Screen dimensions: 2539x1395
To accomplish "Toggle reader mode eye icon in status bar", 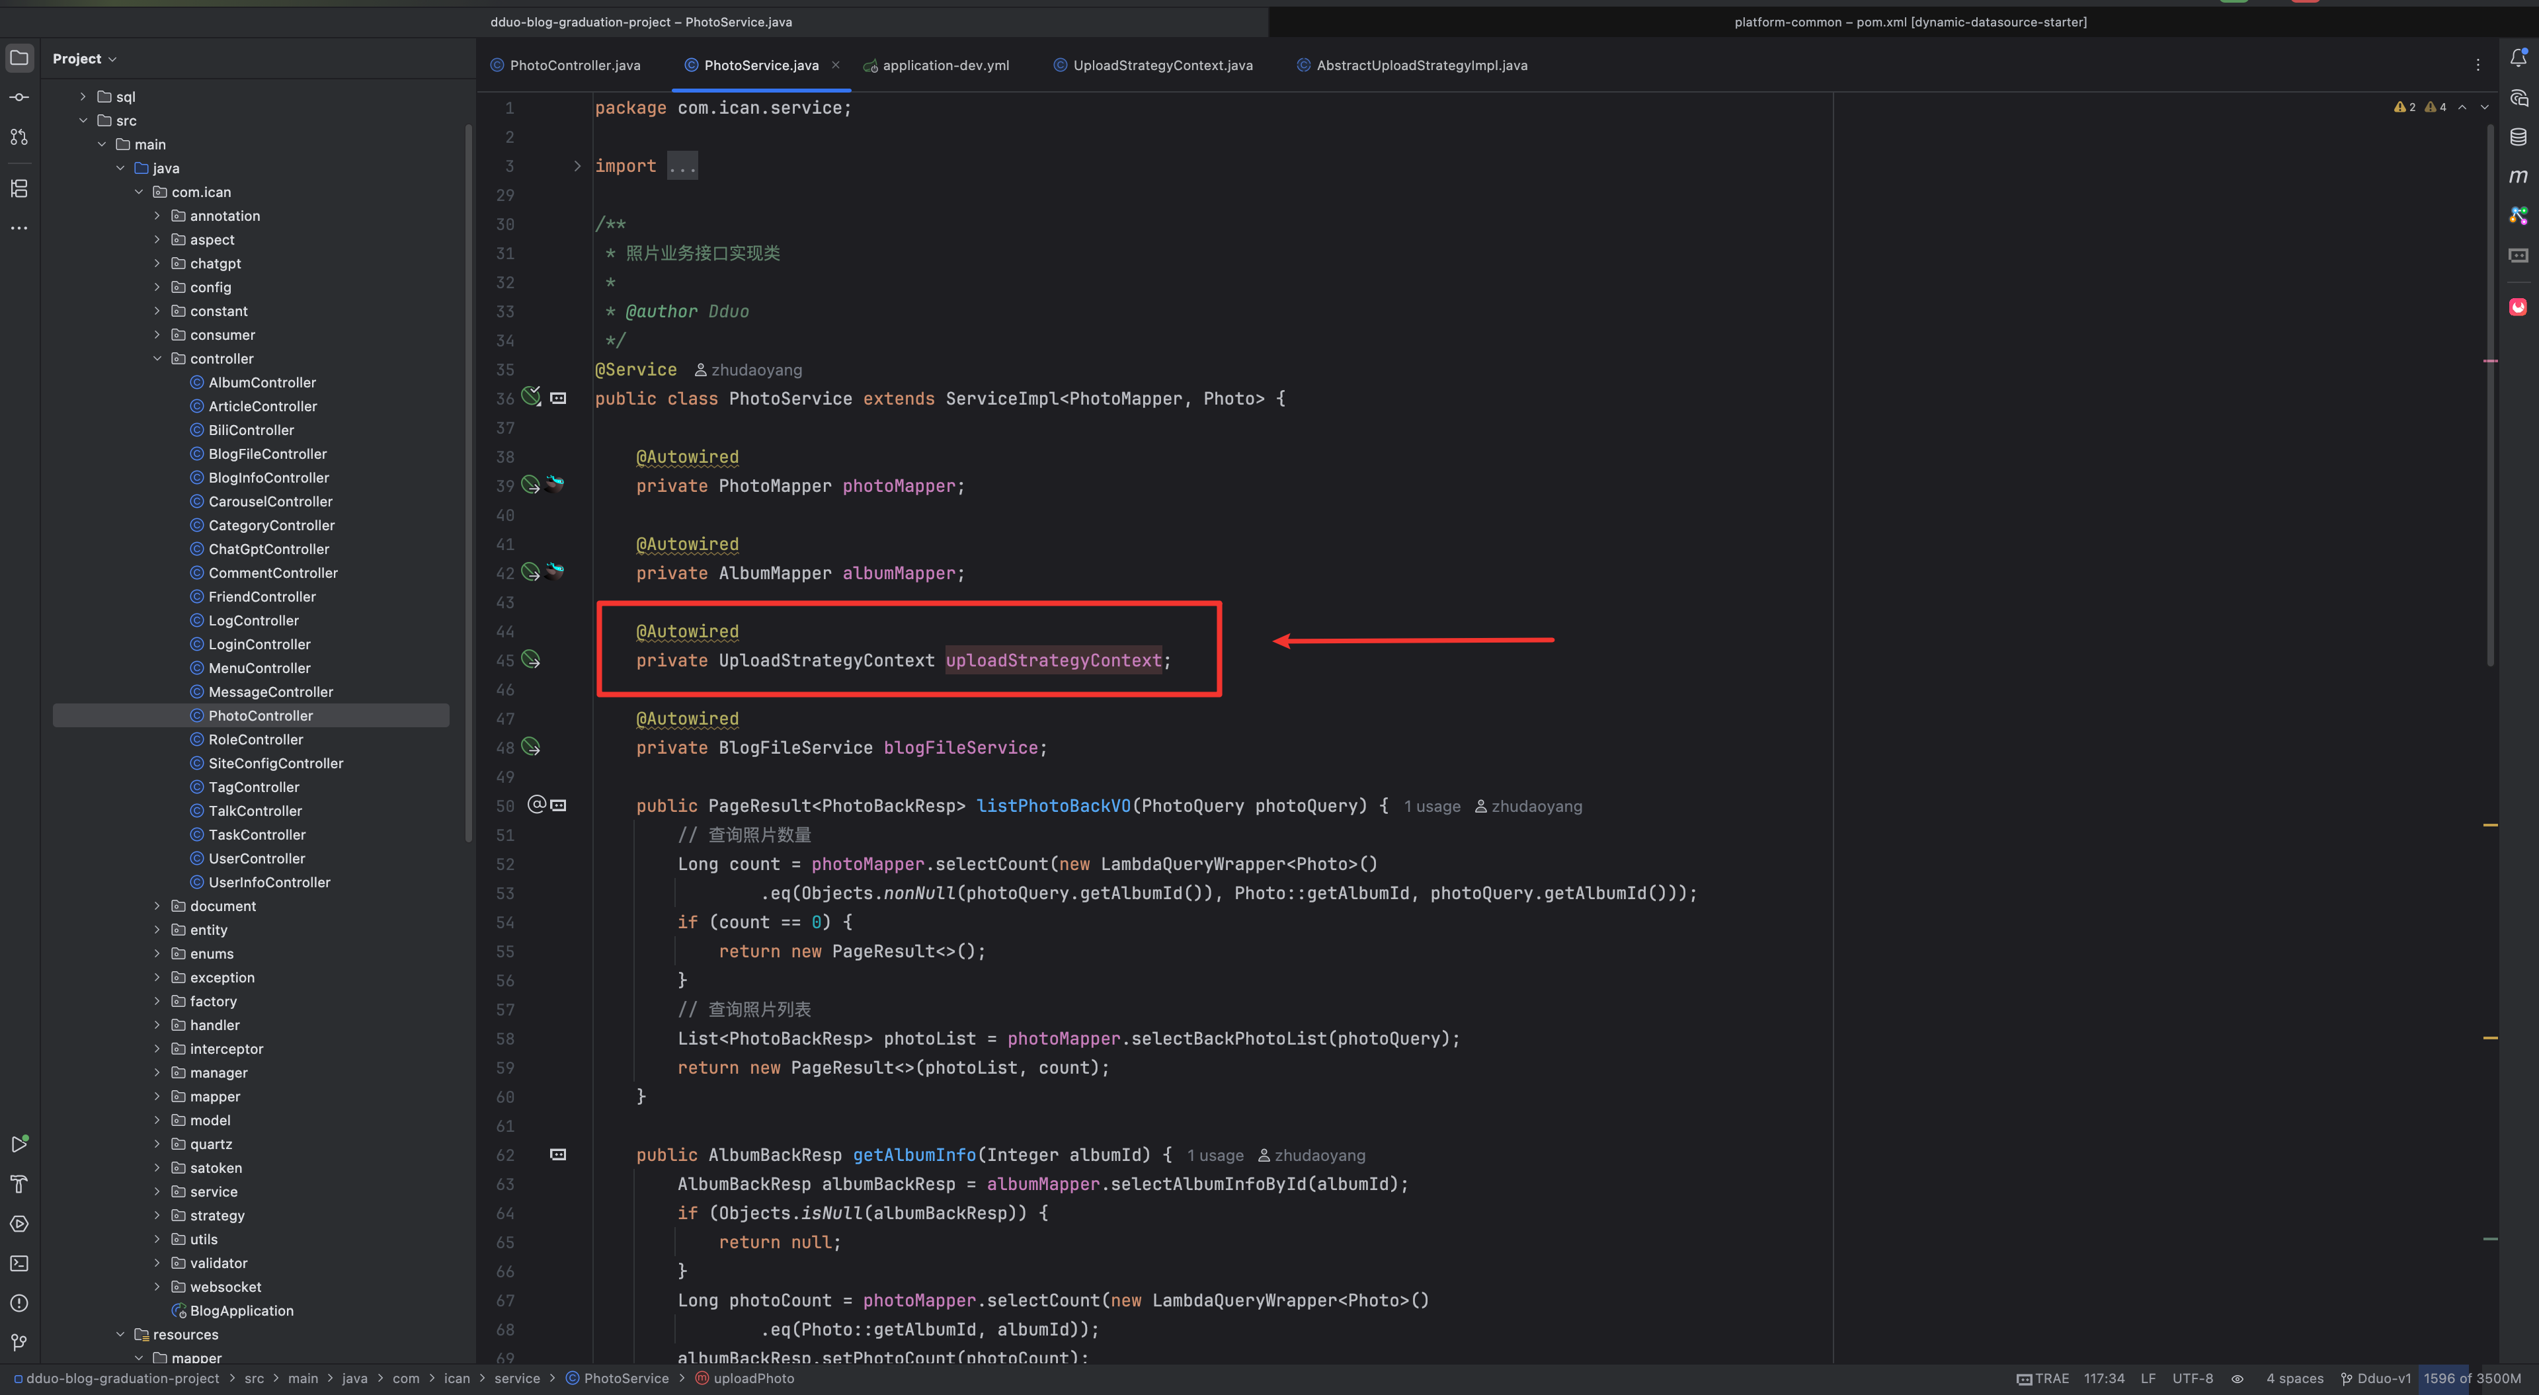I will pos(2237,1378).
